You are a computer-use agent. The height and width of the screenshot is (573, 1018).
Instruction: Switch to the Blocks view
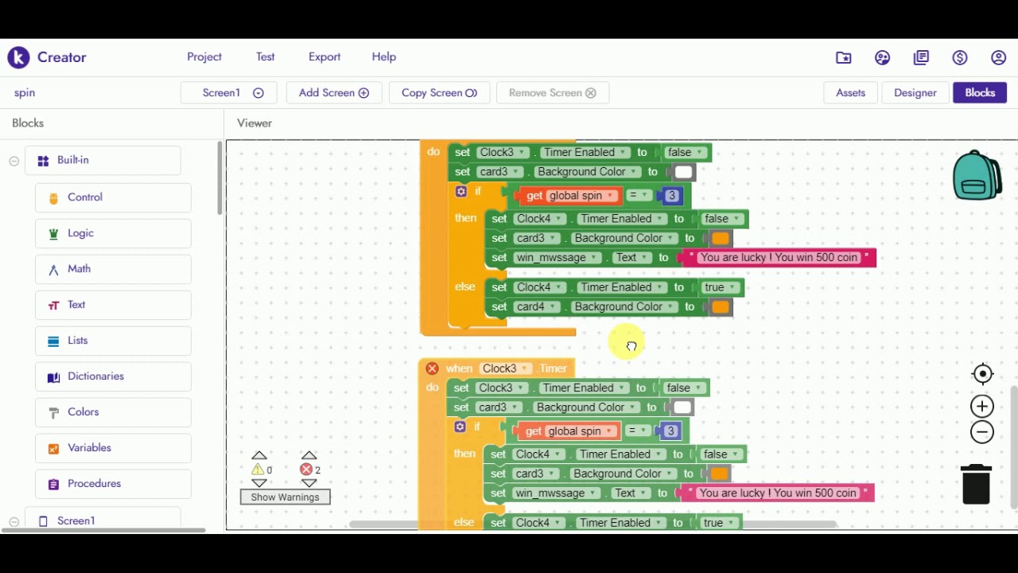pos(980,93)
